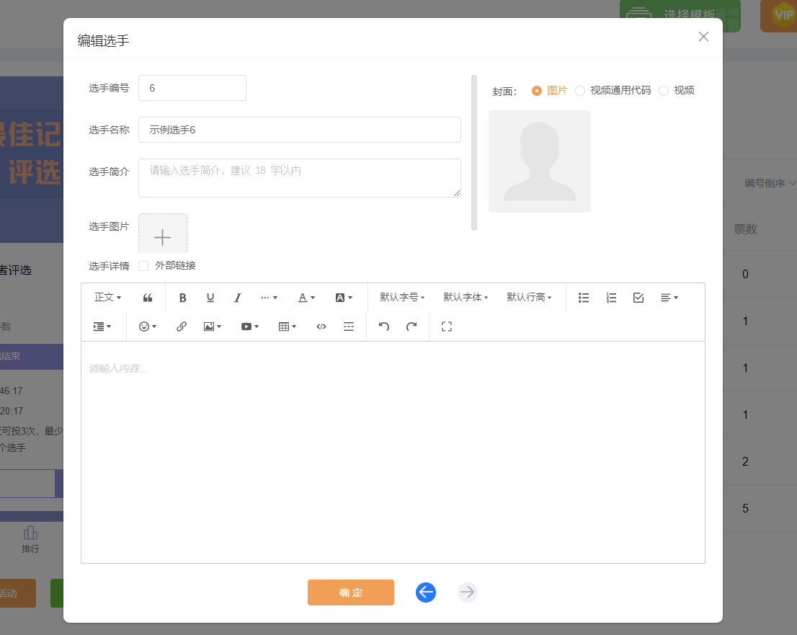The height and width of the screenshot is (635, 797).
Task: Check the 外部链接 checkbox
Action: (x=143, y=266)
